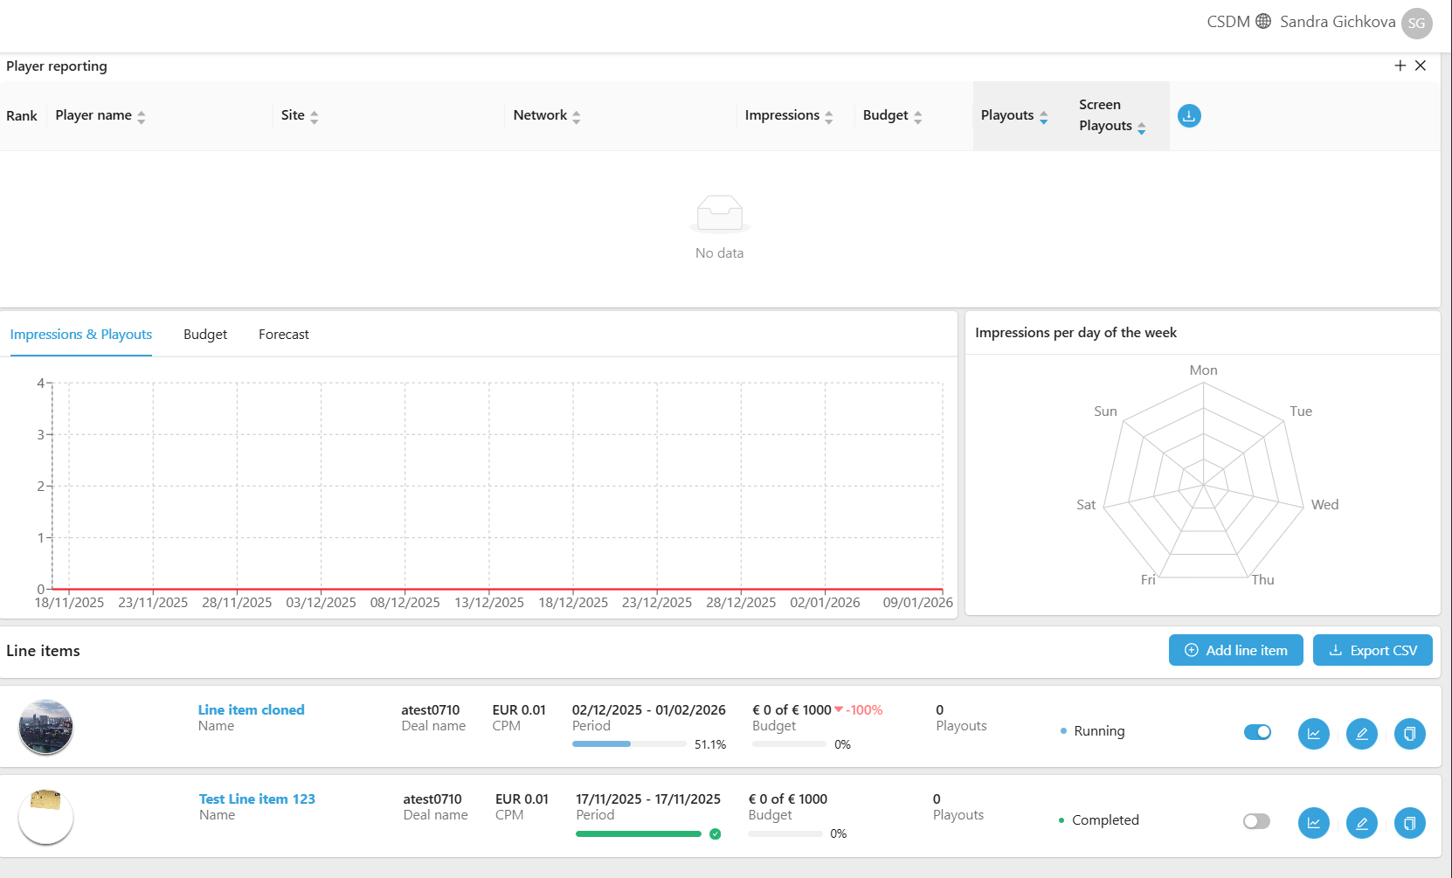The image size is (1452, 878).
Task: Open statistics chart for Line item cloned
Action: (1313, 734)
